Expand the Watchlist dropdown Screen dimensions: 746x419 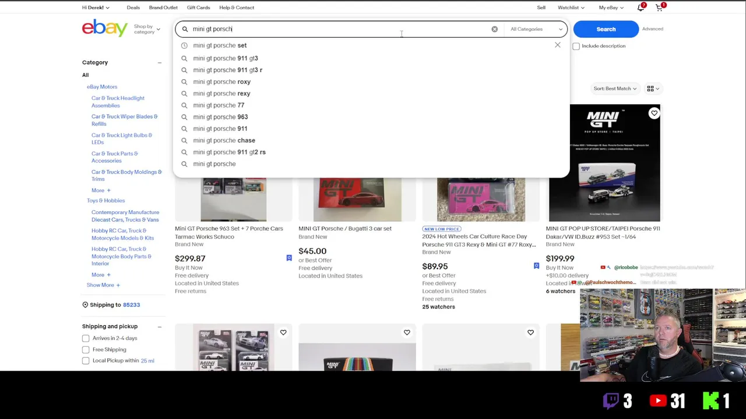click(571, 8)
